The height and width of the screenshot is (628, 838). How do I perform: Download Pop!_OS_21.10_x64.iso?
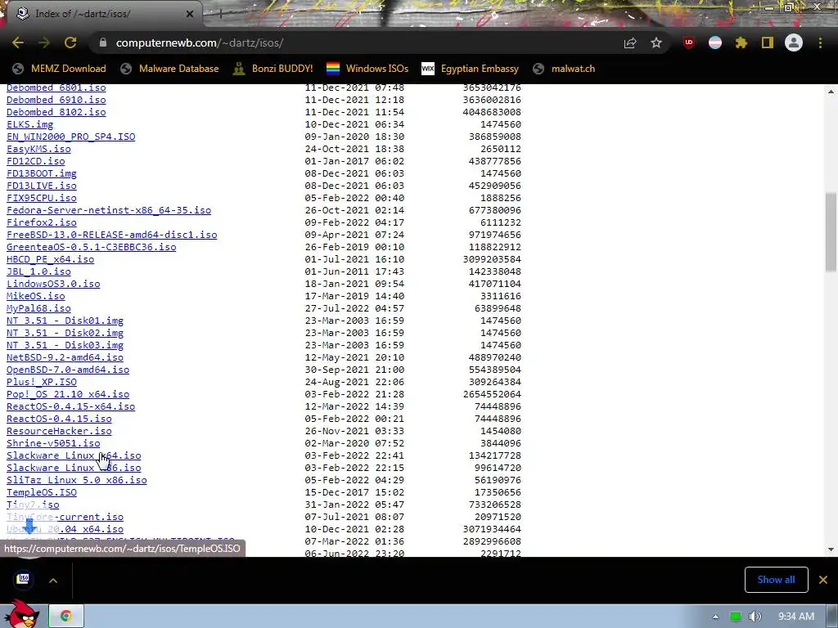point(68,395)
